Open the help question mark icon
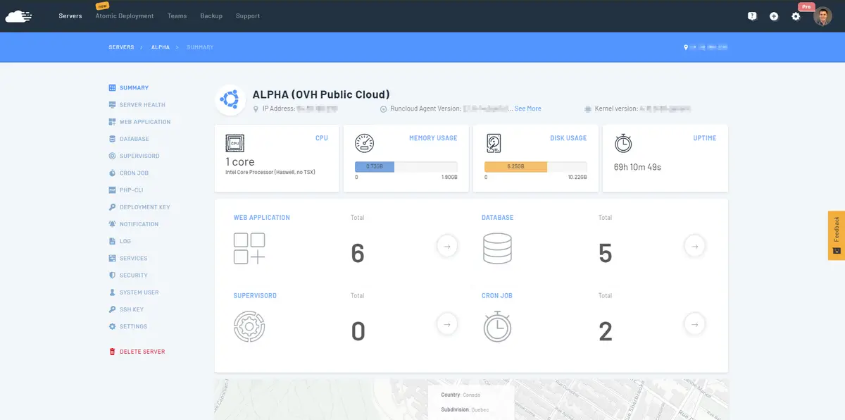 (x=752, y=16)
